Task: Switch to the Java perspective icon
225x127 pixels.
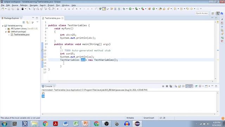Action: pyautogui.click(x=218, y=13)
